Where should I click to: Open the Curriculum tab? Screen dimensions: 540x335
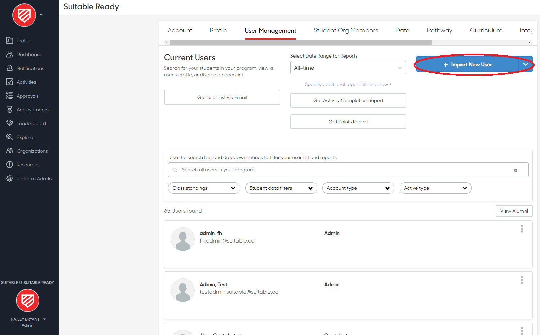486,30
